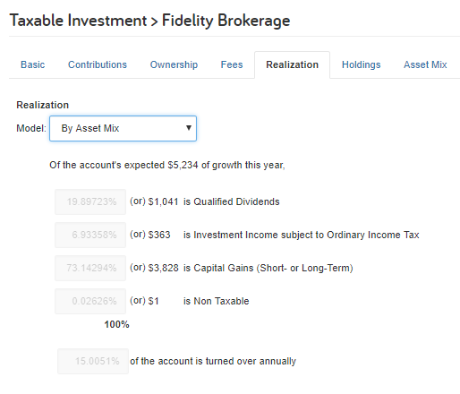Click the $3,828 Capital Gains amount
Image resolution: width=460 pixels, height=394 pixels.
163,268
